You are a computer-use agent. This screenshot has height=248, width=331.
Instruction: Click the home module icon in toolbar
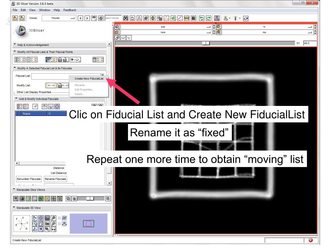(132, 18)
